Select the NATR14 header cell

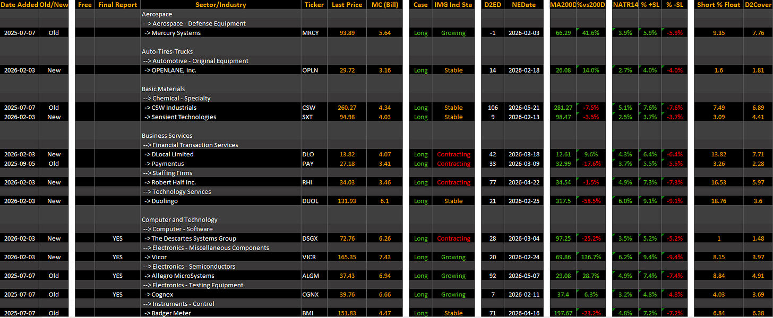click(625, 5)
